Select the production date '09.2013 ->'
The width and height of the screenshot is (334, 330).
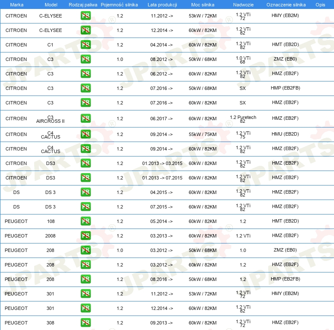click(x=161, y=323)
